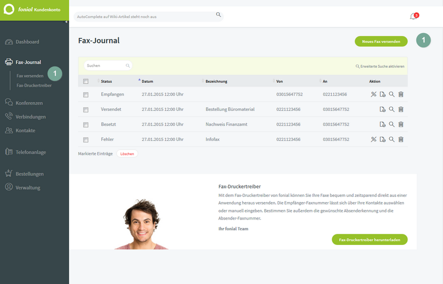Click the Nachweis Finanzamt cell
Screen dimensions: 443x284
pyautogui.click(x=226, y=124)
